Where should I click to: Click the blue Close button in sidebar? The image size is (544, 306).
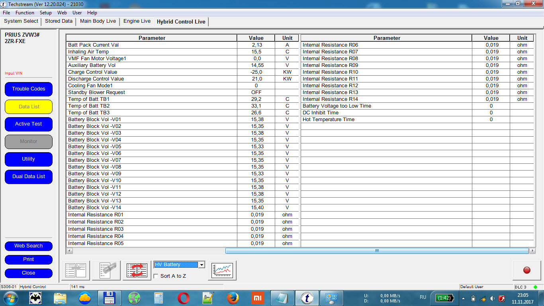pos(29,273)
